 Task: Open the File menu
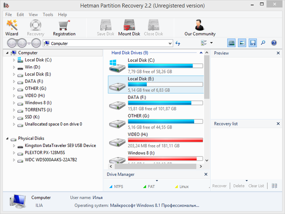pyautogui.click(x=8, y=14)
